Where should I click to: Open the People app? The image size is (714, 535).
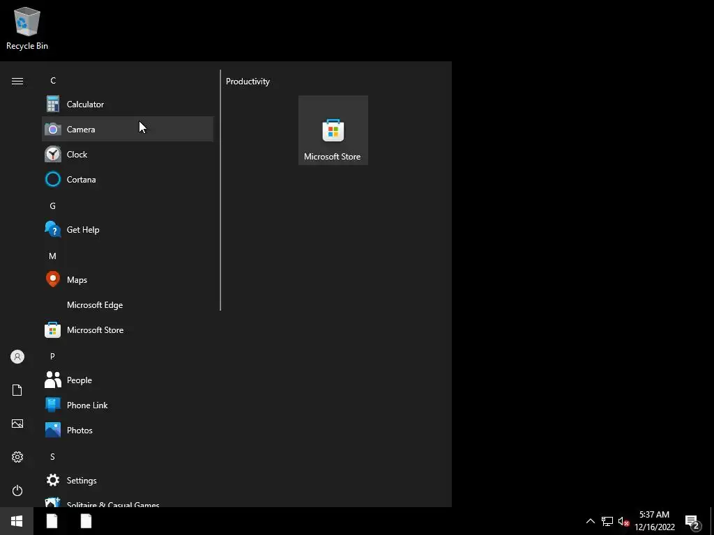[x=128, y=380]
